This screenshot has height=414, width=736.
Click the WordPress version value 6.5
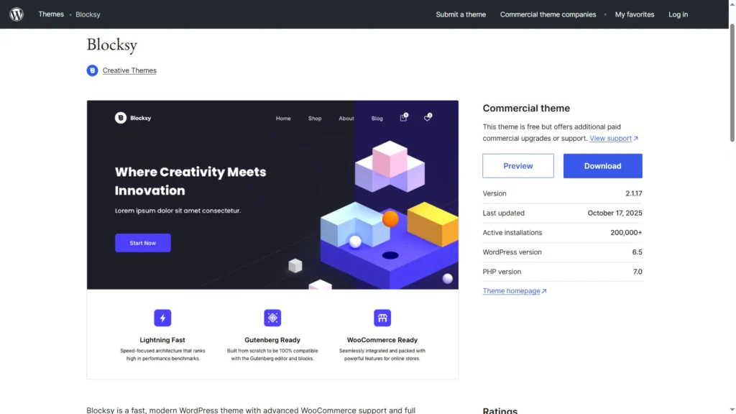637,252
